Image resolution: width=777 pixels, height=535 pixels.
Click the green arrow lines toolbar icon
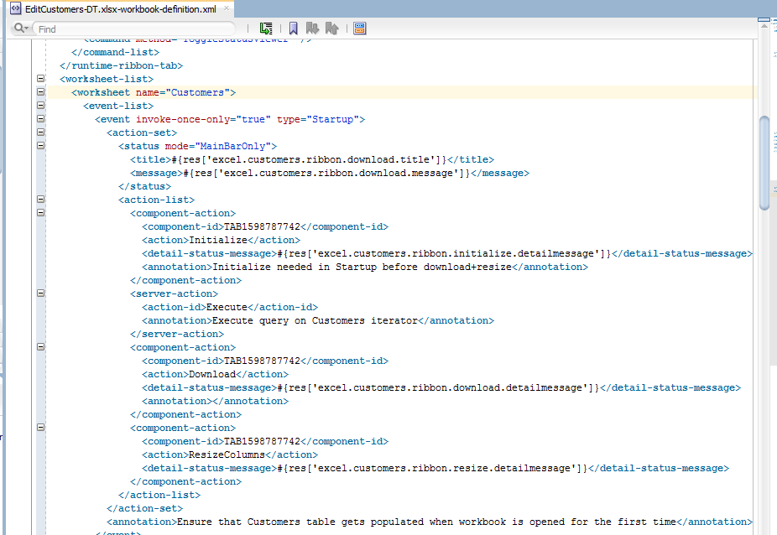[266, 29]
